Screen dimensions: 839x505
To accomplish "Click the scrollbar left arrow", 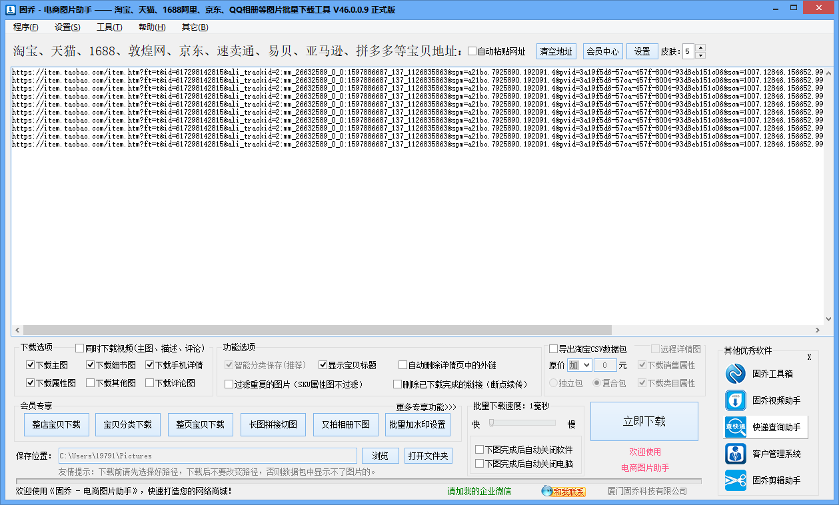I will click(17, 330).
